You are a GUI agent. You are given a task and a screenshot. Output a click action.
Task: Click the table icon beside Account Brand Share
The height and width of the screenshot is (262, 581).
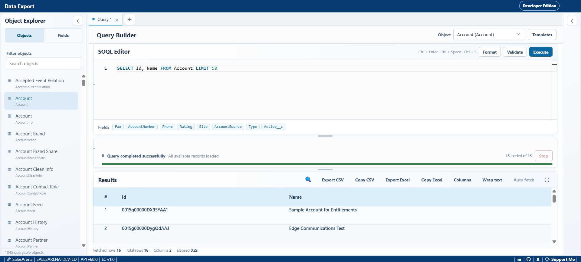point(9,151)
